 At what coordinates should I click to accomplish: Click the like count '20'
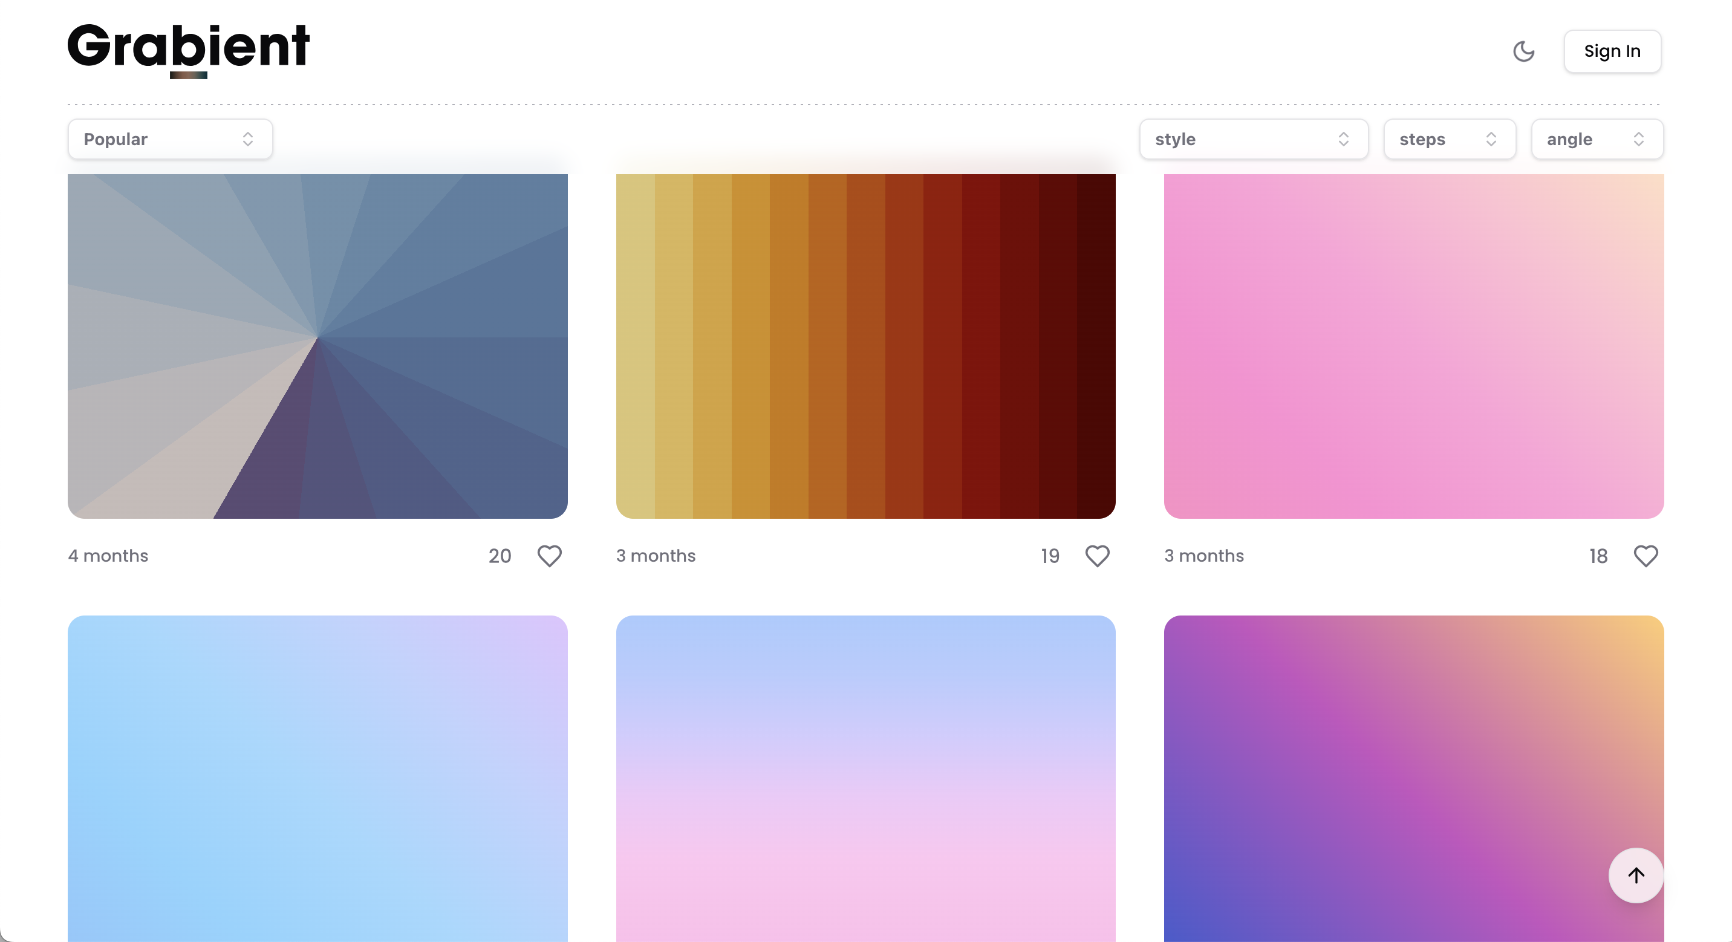(x=500, y=556)
